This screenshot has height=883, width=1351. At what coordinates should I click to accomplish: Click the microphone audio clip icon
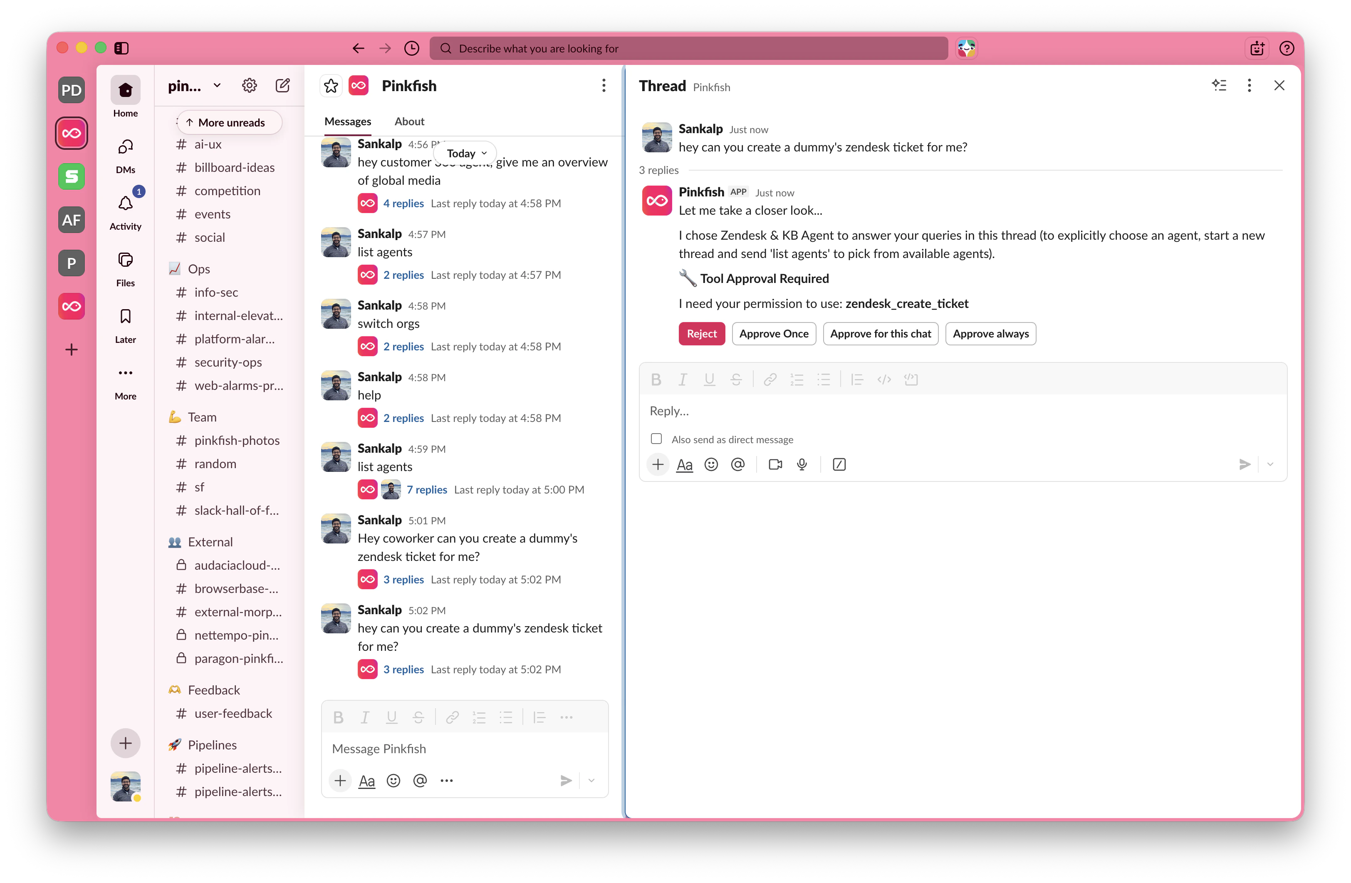pyautogui.click(x=802, y=464)
